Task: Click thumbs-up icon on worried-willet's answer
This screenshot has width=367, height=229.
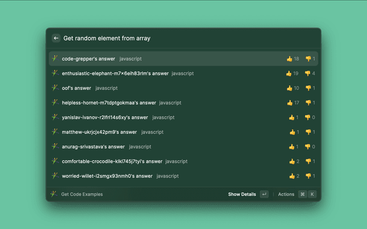Action: [x=291, y=176]
